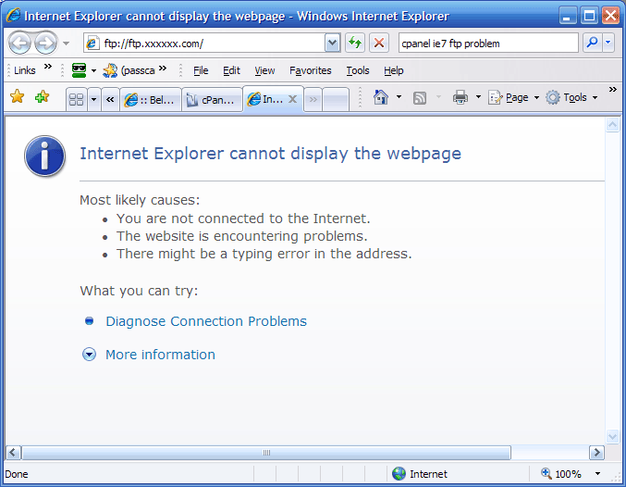This screenshot has height=487, width=626.
Task: Click vertical scrollbar down arrow
Action: (x=612, y=436)
